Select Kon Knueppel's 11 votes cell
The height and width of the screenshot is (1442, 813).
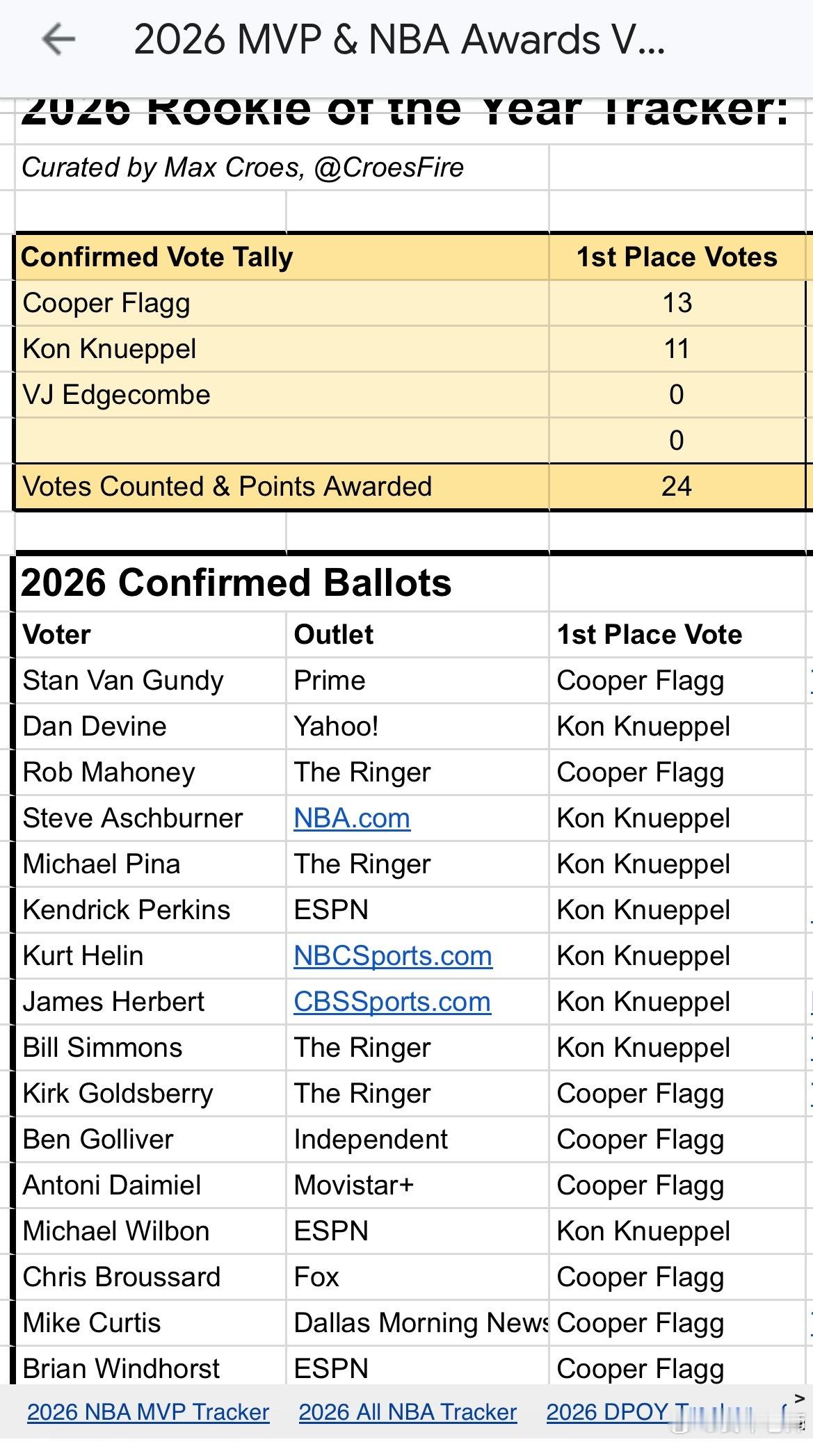point(676,349)
